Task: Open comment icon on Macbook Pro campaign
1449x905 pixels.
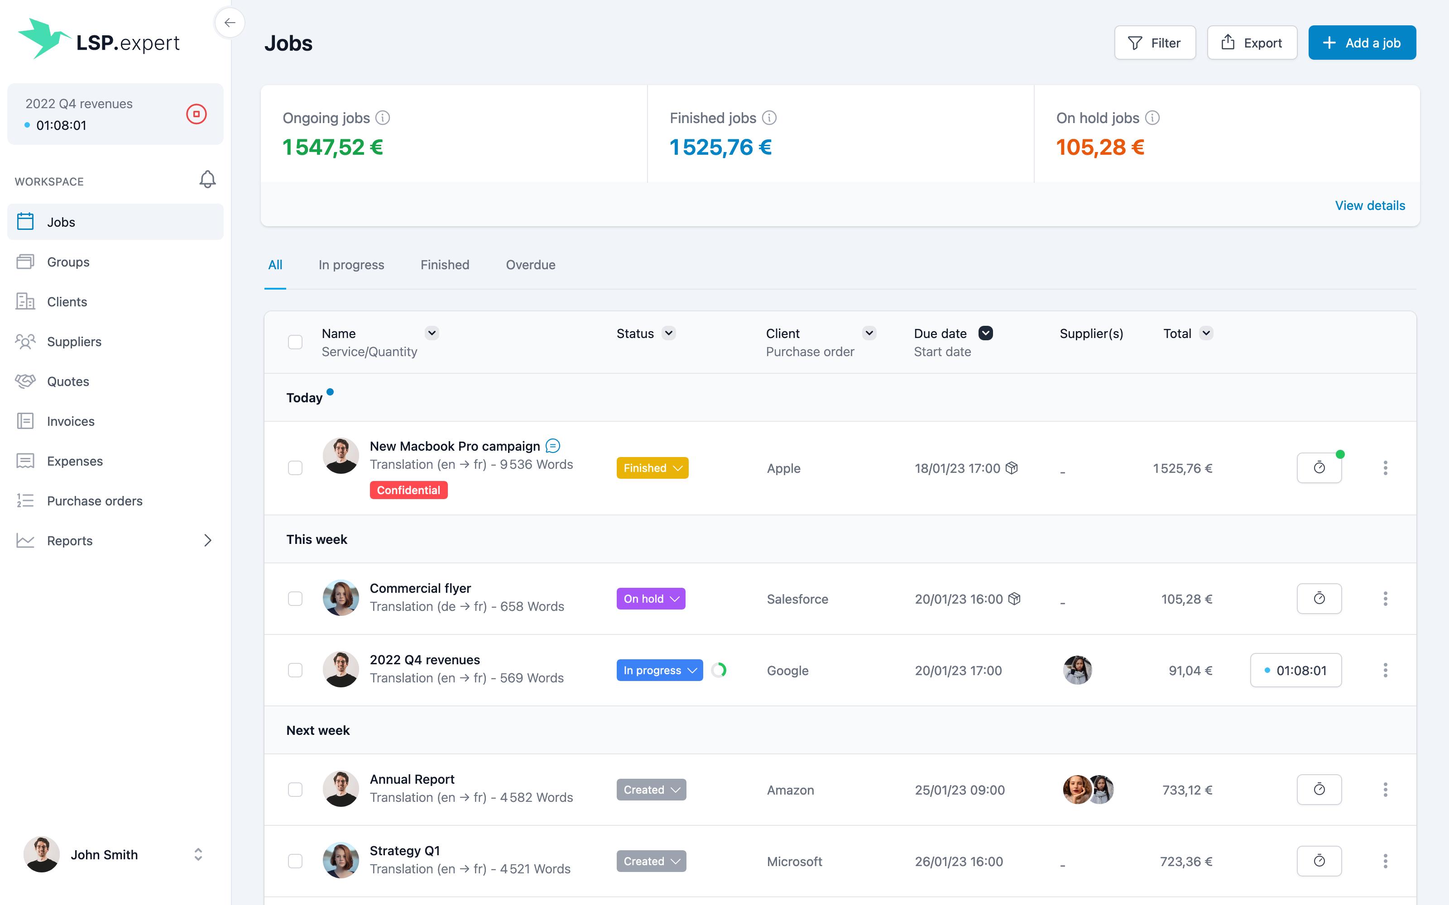Action: click(552, 446)
